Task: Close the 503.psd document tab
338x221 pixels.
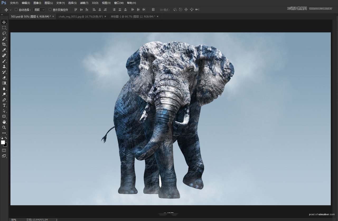Action: (x=53, y=16)
